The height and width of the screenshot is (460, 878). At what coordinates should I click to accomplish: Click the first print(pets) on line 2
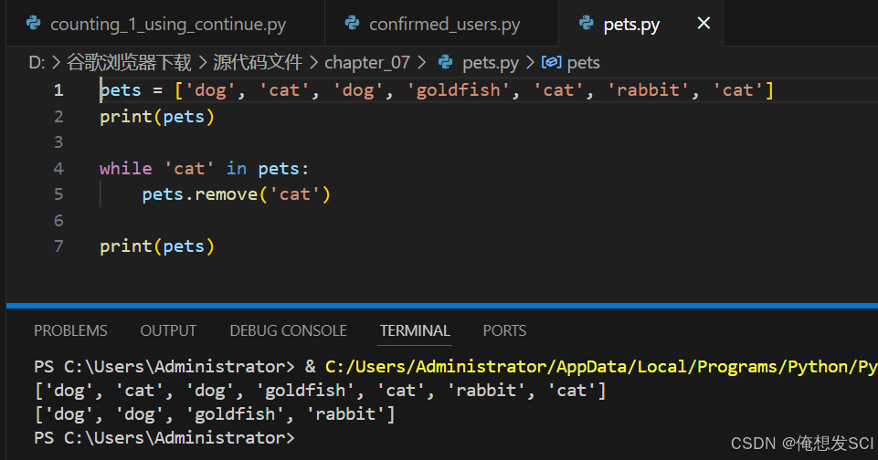pos(157,117)
